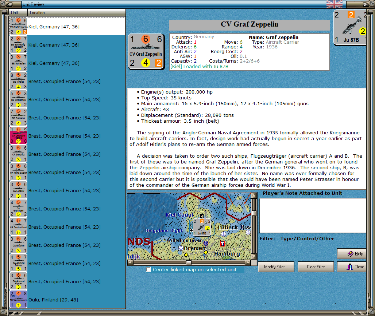Select the red CA Destroyer Flotilla counter
This screenshot has height=316, width=375.
[x=18, y=135]
